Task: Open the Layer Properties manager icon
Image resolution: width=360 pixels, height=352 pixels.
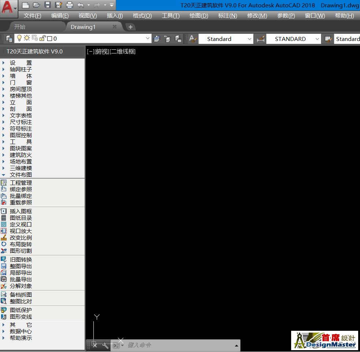Action: point(9,38)
